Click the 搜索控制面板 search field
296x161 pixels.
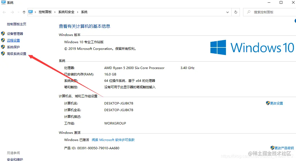tap(270, 12)
